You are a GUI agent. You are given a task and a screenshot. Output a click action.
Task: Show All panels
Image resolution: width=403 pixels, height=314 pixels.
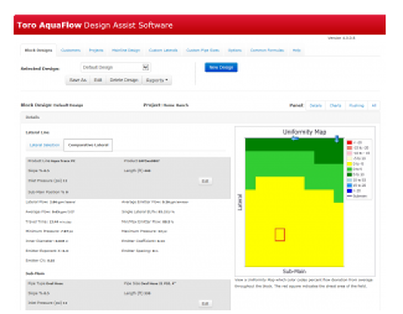(374, 106)
